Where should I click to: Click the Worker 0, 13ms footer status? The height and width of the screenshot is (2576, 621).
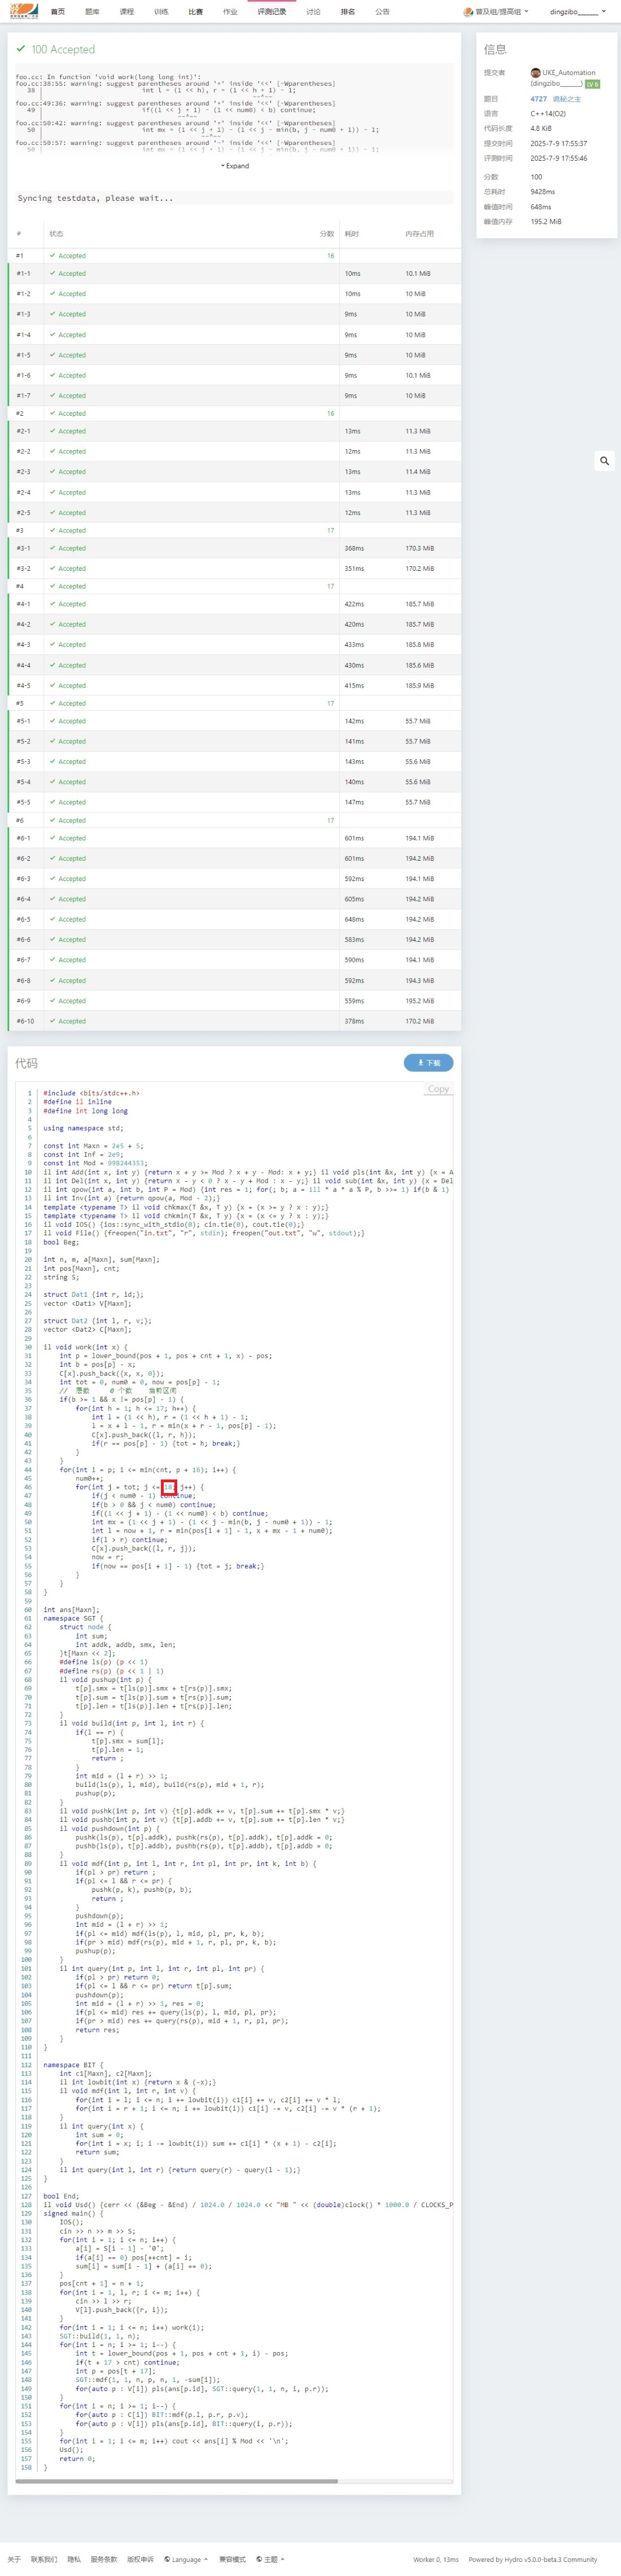click(x=436, y=2559)
